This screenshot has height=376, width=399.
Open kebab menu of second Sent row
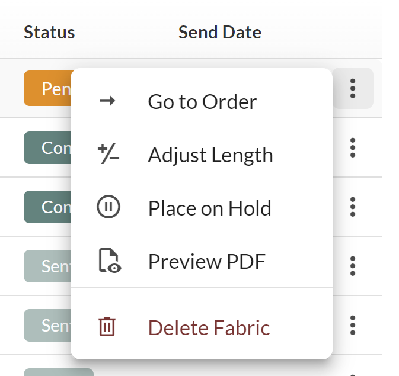click(x=353, y=326)
